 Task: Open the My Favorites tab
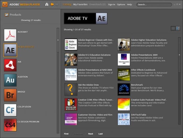tap(80, 4)
